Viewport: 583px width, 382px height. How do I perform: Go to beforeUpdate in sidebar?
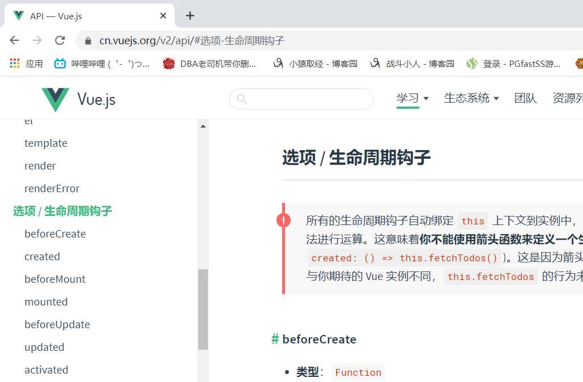[x=57, y=325]
